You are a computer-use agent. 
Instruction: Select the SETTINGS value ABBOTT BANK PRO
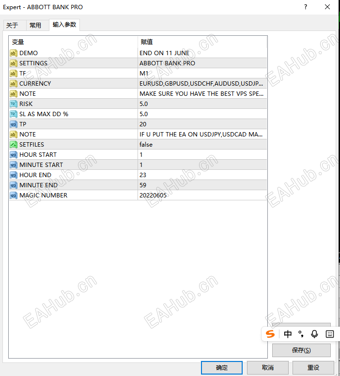click(167, 63)
